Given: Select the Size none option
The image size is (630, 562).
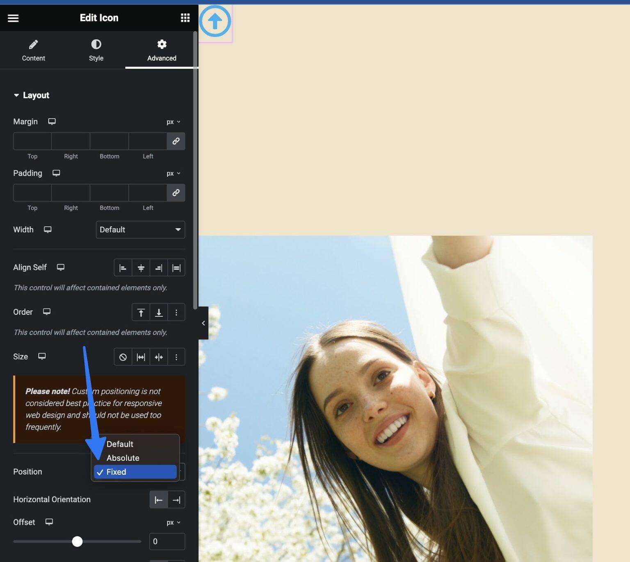Looking at the screenshot, I should [123, 357].
